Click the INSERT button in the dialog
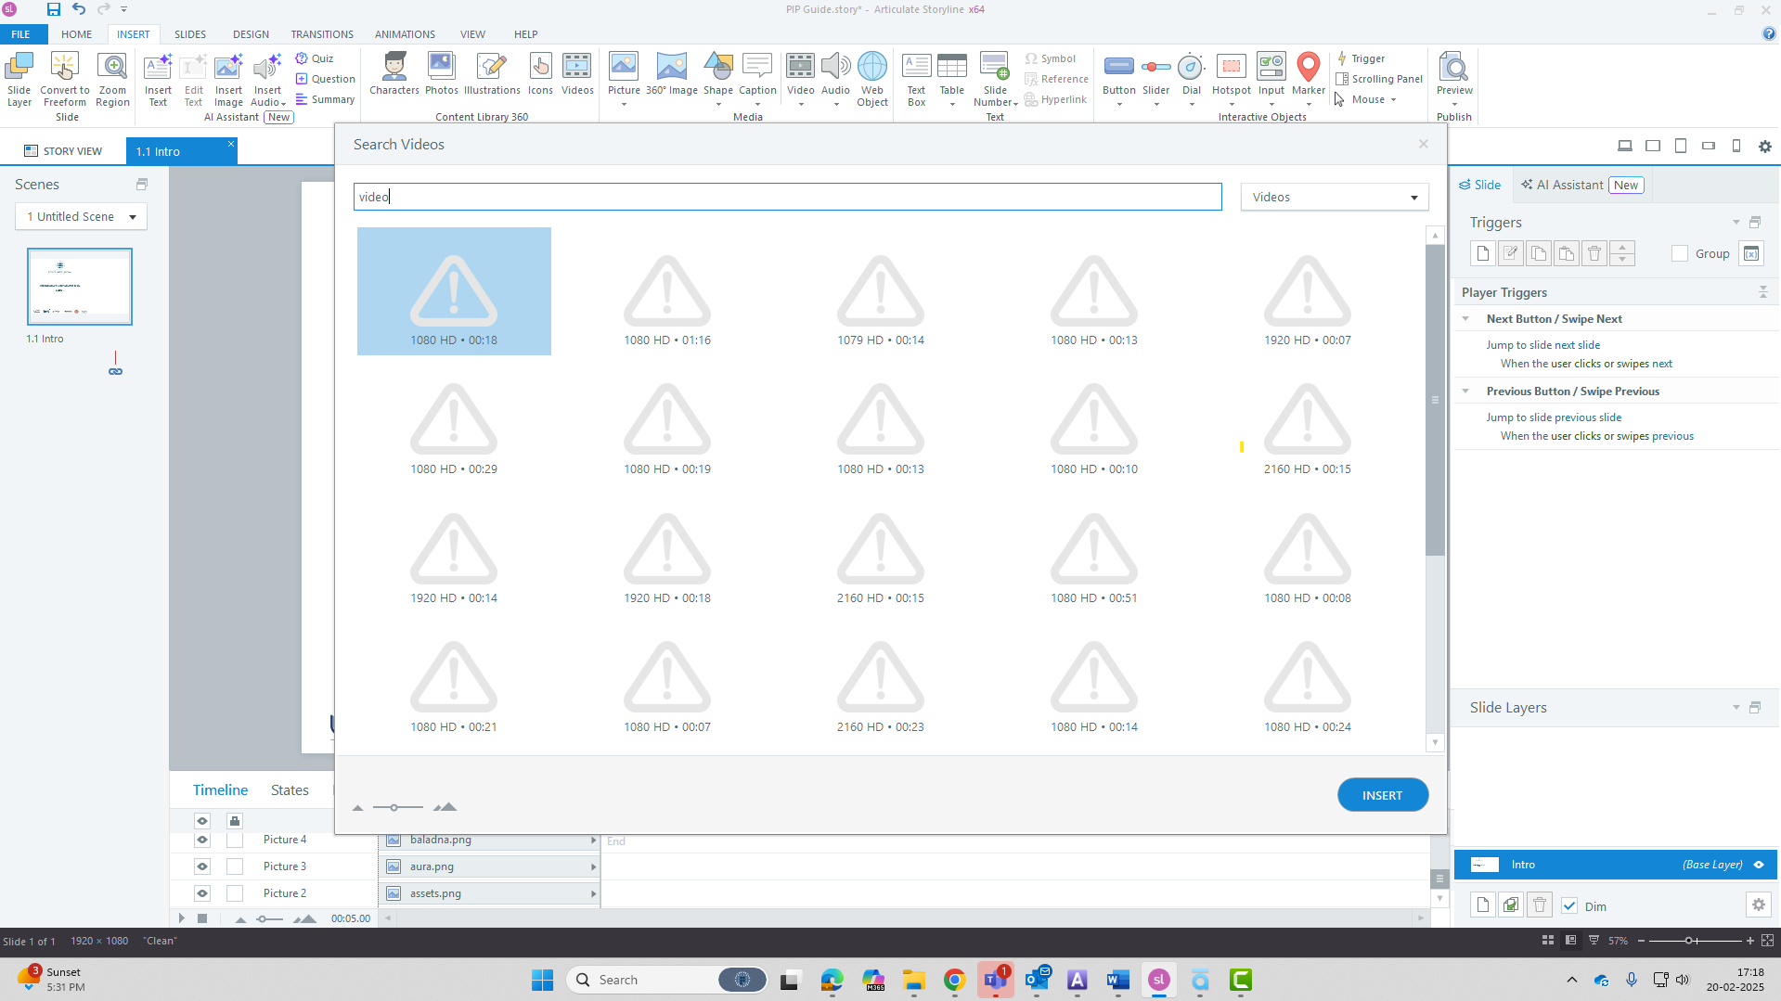1781x1001 pixels. coord(1382,794)
